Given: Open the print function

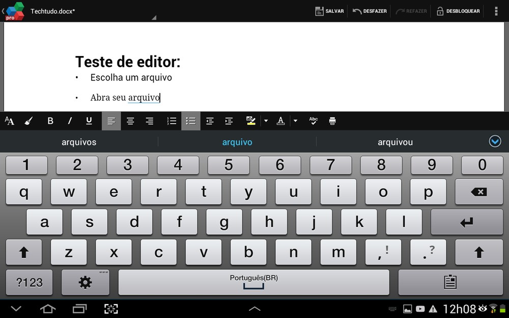Looking at the screenshot, I should point(332,121).
